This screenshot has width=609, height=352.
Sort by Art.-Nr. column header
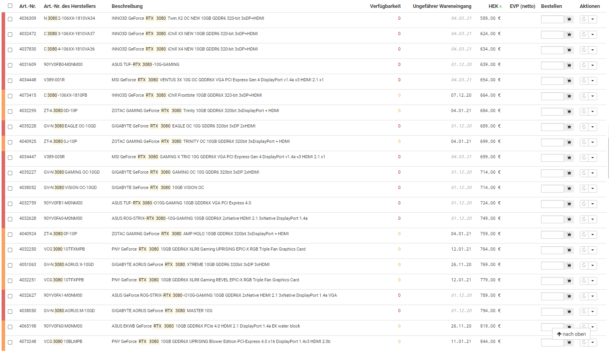(x=28, y=6)
